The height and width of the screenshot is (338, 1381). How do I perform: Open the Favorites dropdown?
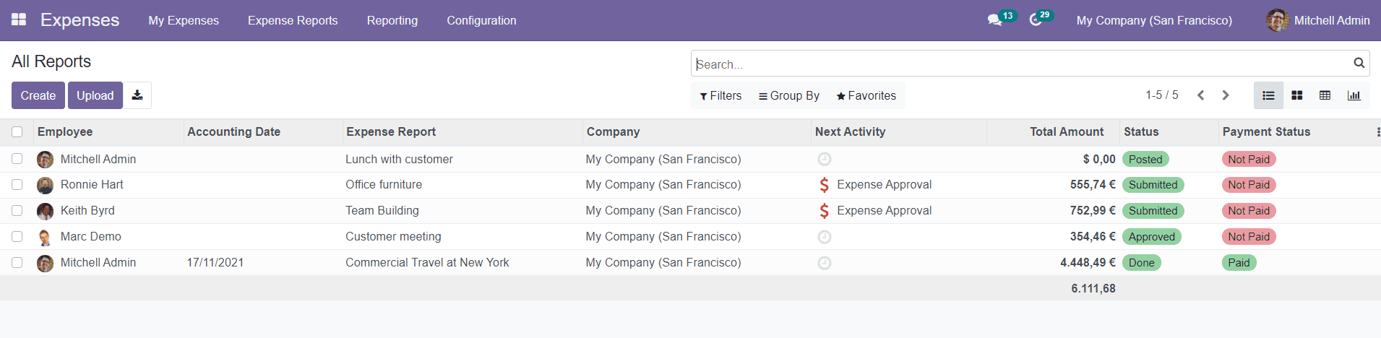point(866,95)
